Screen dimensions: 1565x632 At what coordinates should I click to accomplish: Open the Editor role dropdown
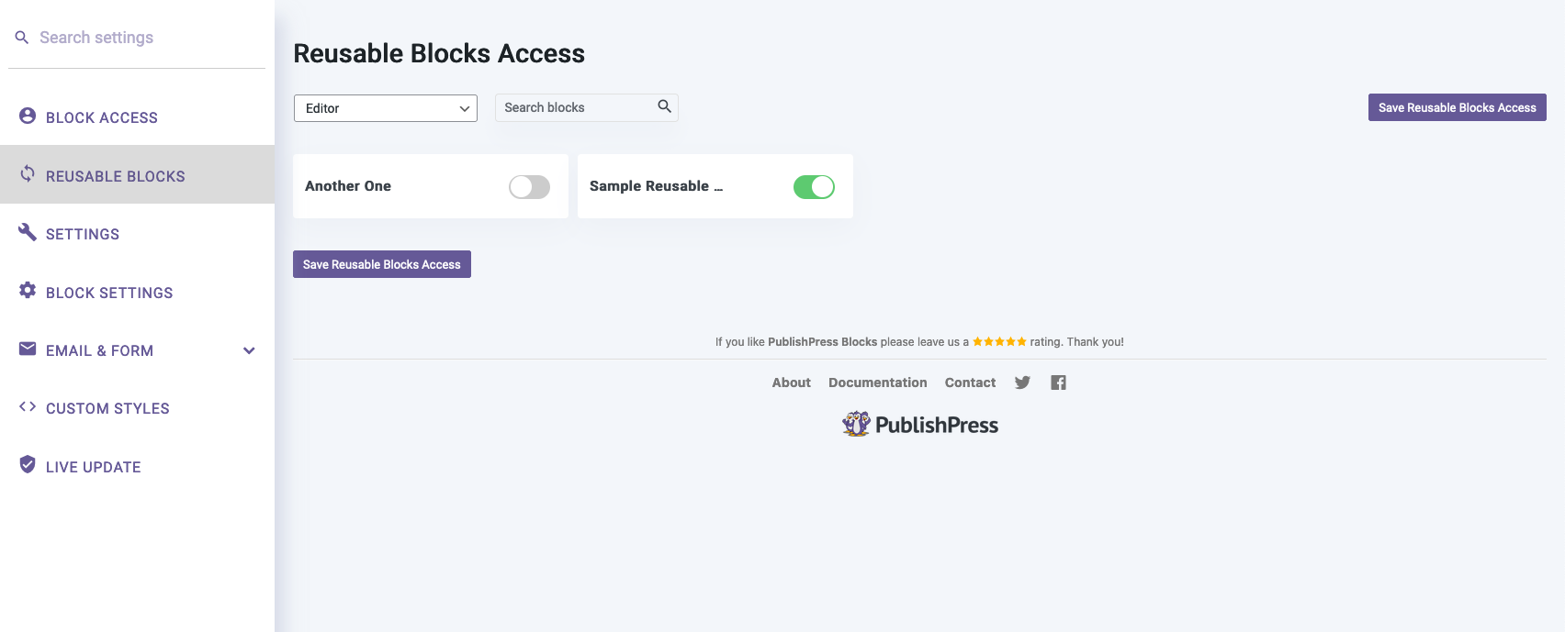pos(385,107)
